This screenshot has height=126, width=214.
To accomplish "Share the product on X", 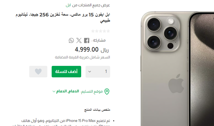I will coord(79,40).
